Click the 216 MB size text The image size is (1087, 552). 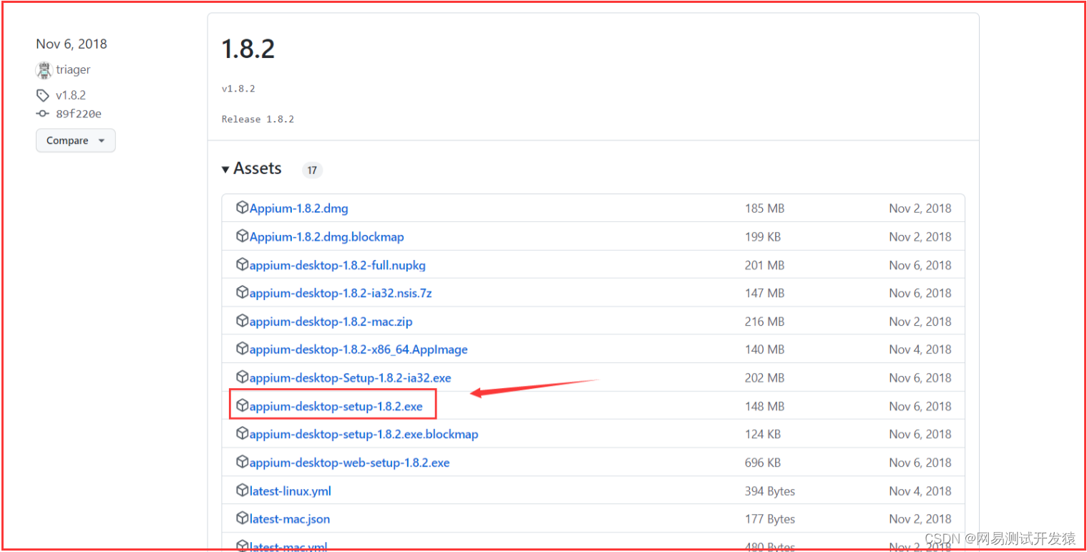pos(764,321)
